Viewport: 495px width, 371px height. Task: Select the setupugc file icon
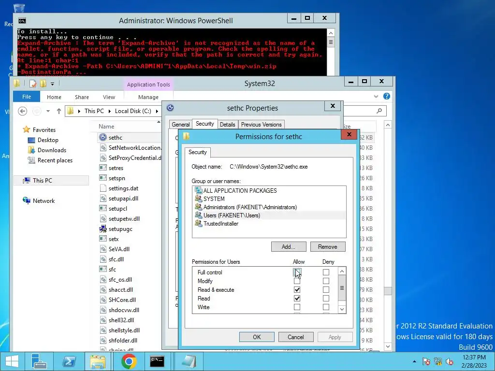[102, 228]
